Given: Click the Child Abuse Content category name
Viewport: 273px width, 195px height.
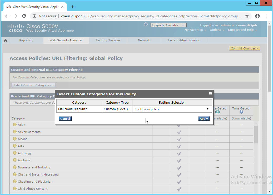Looking at the screenshot, I should click(x=33, y=189).
